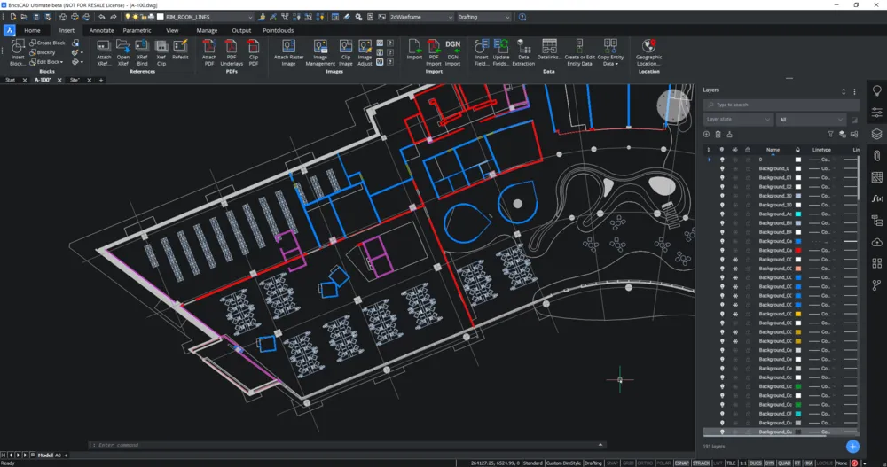Open the Drafting workspace dropdown

click(483, 17)
